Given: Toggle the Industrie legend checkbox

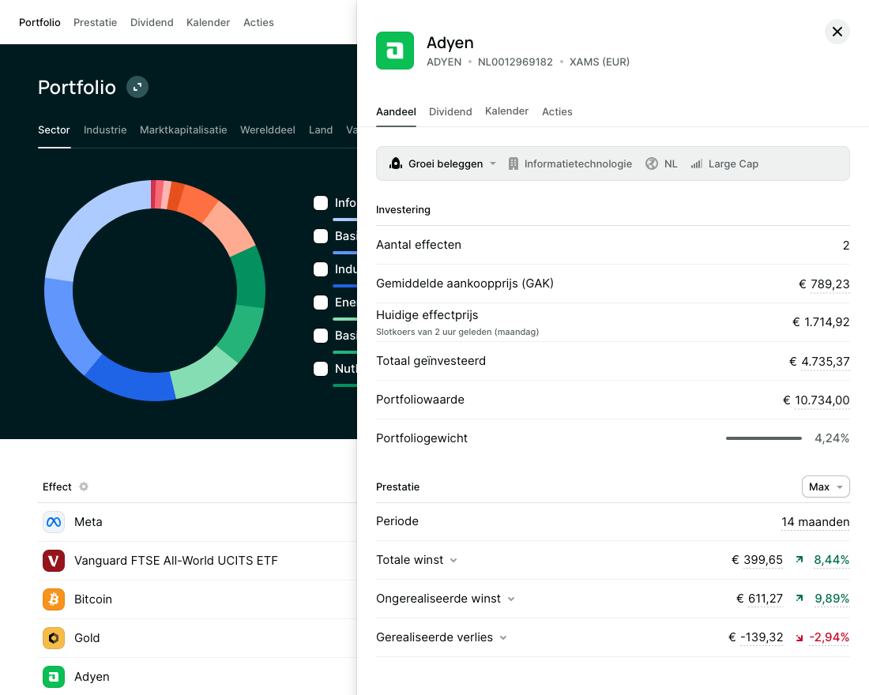Looking at the screenshot, I should 321,269.
